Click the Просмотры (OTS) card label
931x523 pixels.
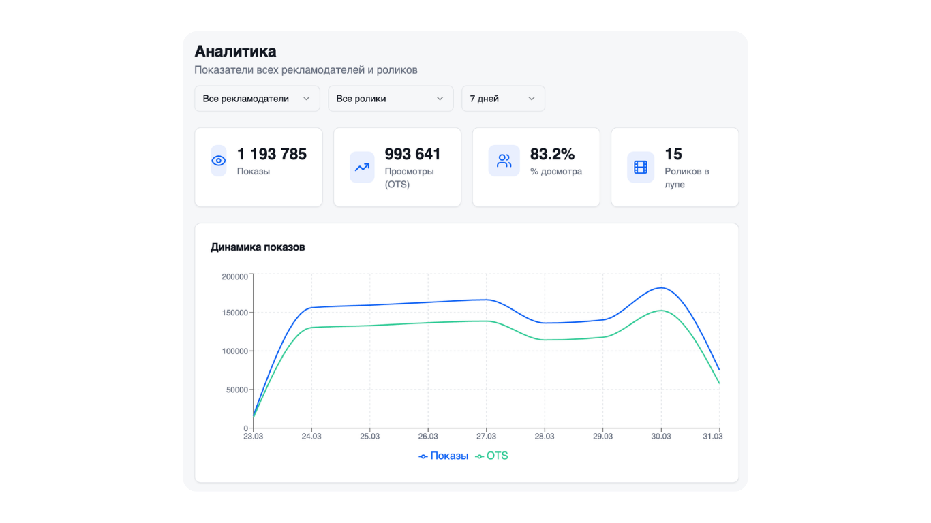pos(410,178)
